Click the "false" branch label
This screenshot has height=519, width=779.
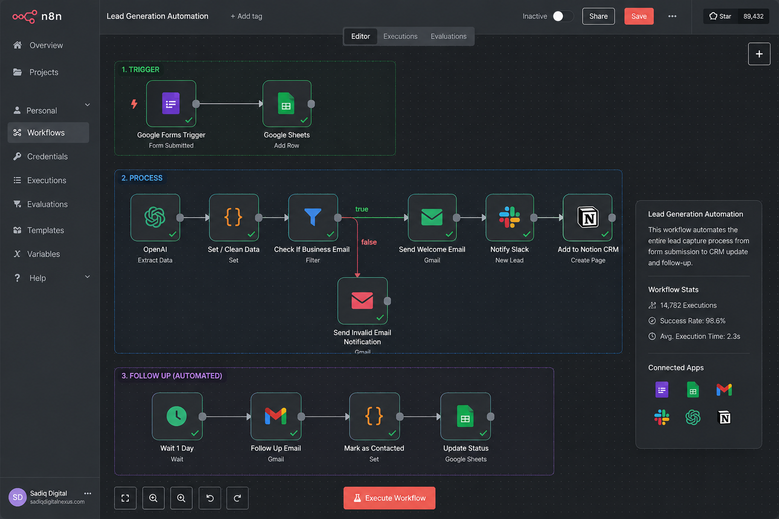(x=369, y=242)
